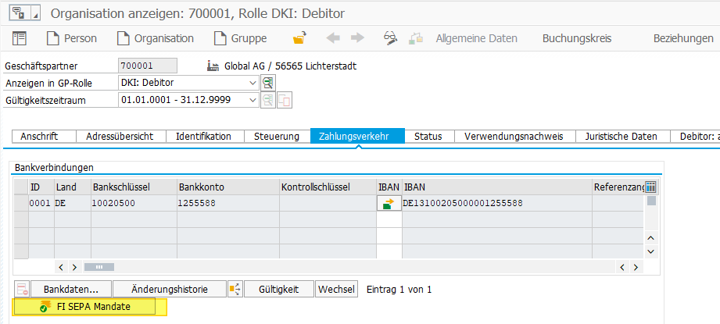Click the GP role detail icon
720x324 pixels.
(x=268, y=83)
